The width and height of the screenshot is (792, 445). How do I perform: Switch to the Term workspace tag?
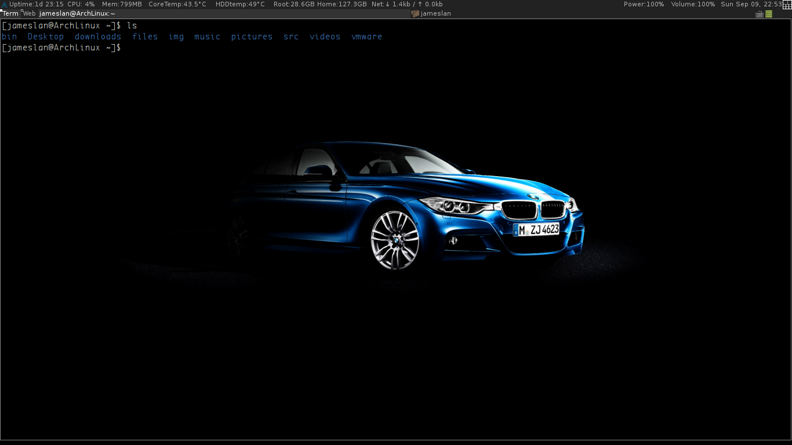10,13
